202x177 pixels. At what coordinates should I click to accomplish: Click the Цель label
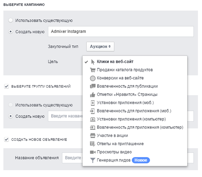click(53, 62)
